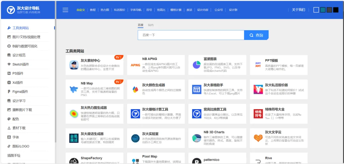This screenshot has height=164, width=344.
Task: Select 摄影图片下载 in the sidebar
Action: (x=22, y=110)
